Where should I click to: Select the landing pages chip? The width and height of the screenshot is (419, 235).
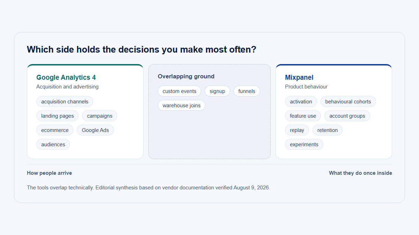pos(57,116)
